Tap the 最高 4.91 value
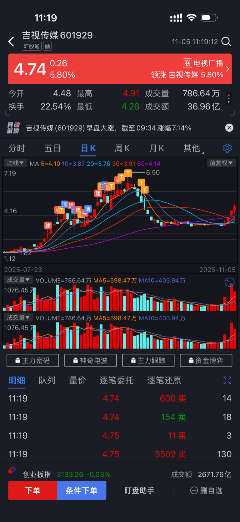Viewport: 240px width, 522px height. tap(131, 93)
